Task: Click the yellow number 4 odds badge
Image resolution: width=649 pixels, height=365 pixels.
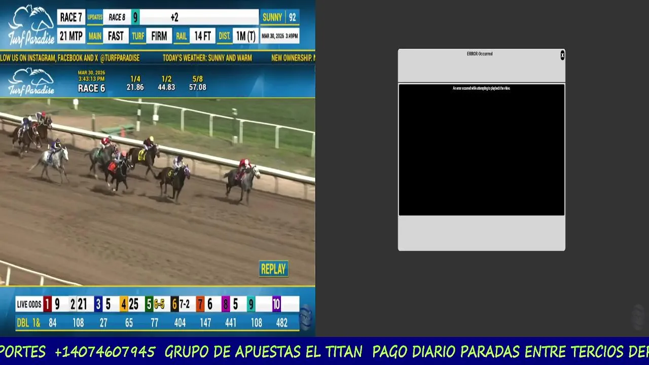Action: [123, 304]
